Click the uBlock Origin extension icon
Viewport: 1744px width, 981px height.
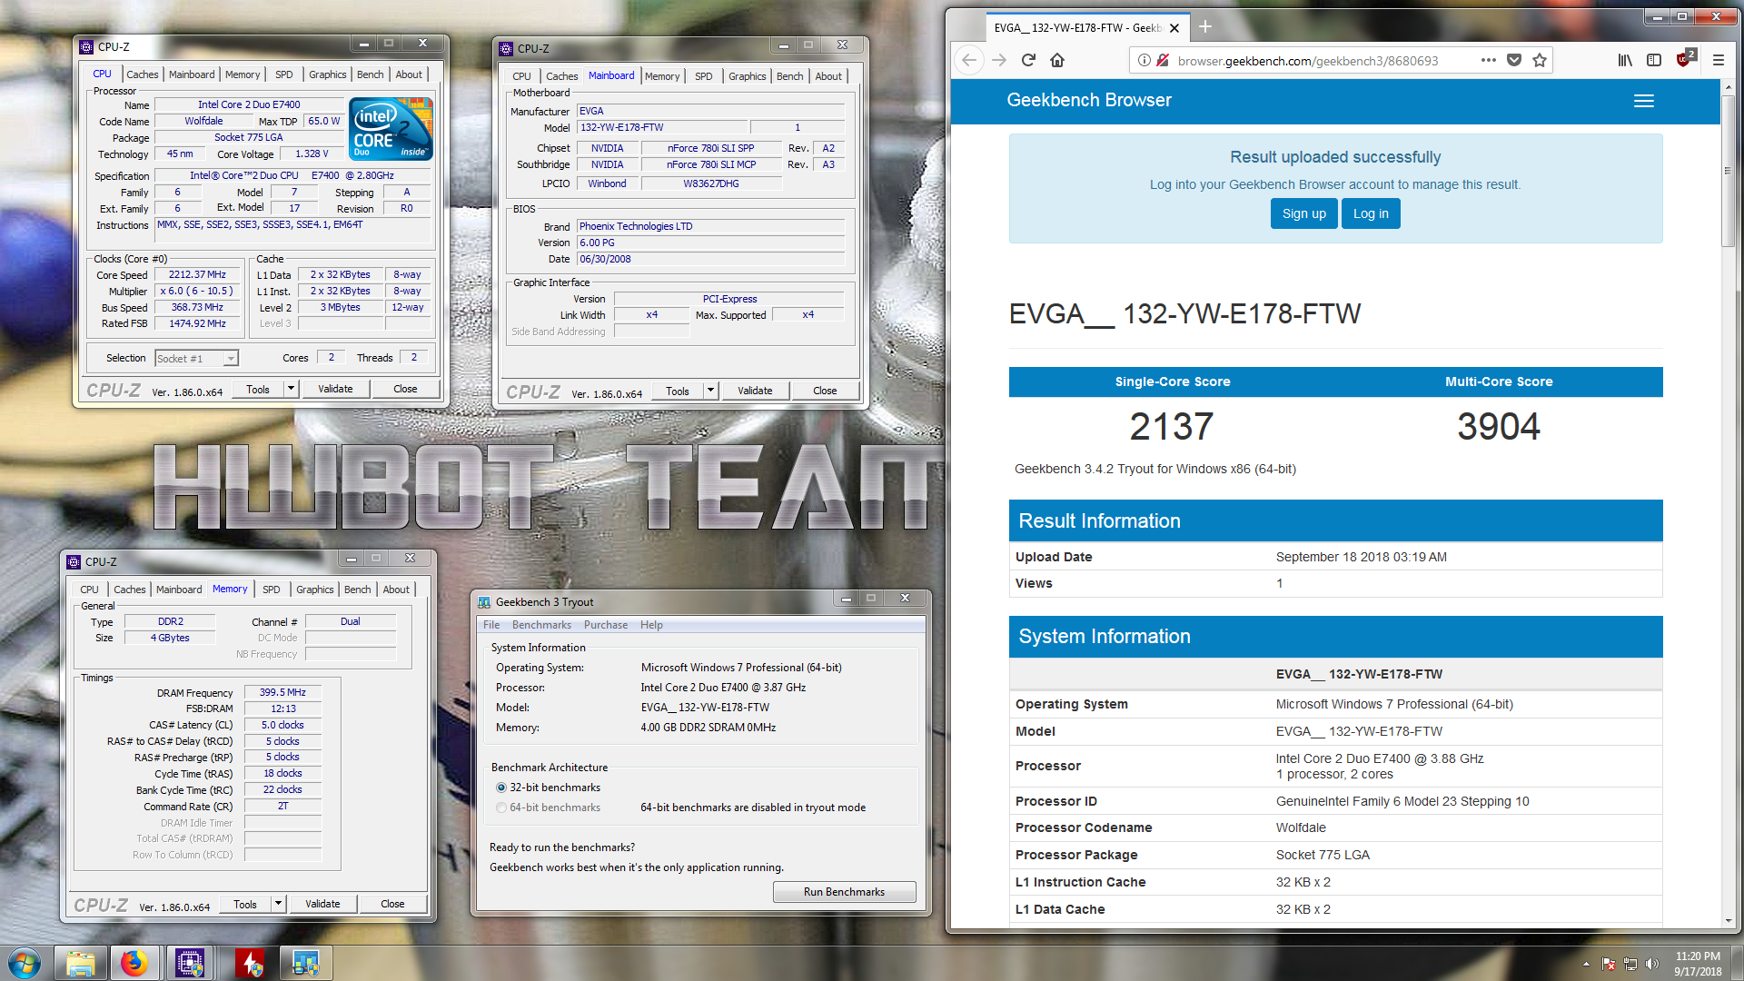click(1685, 59)
